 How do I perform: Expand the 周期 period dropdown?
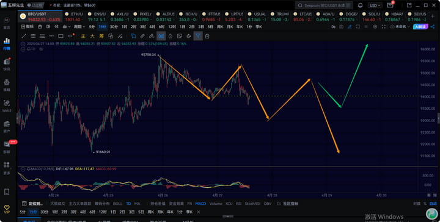[x=79, y=27]
